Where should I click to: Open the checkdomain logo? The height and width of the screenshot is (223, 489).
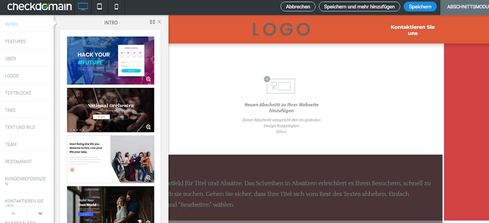pos(39,7)
